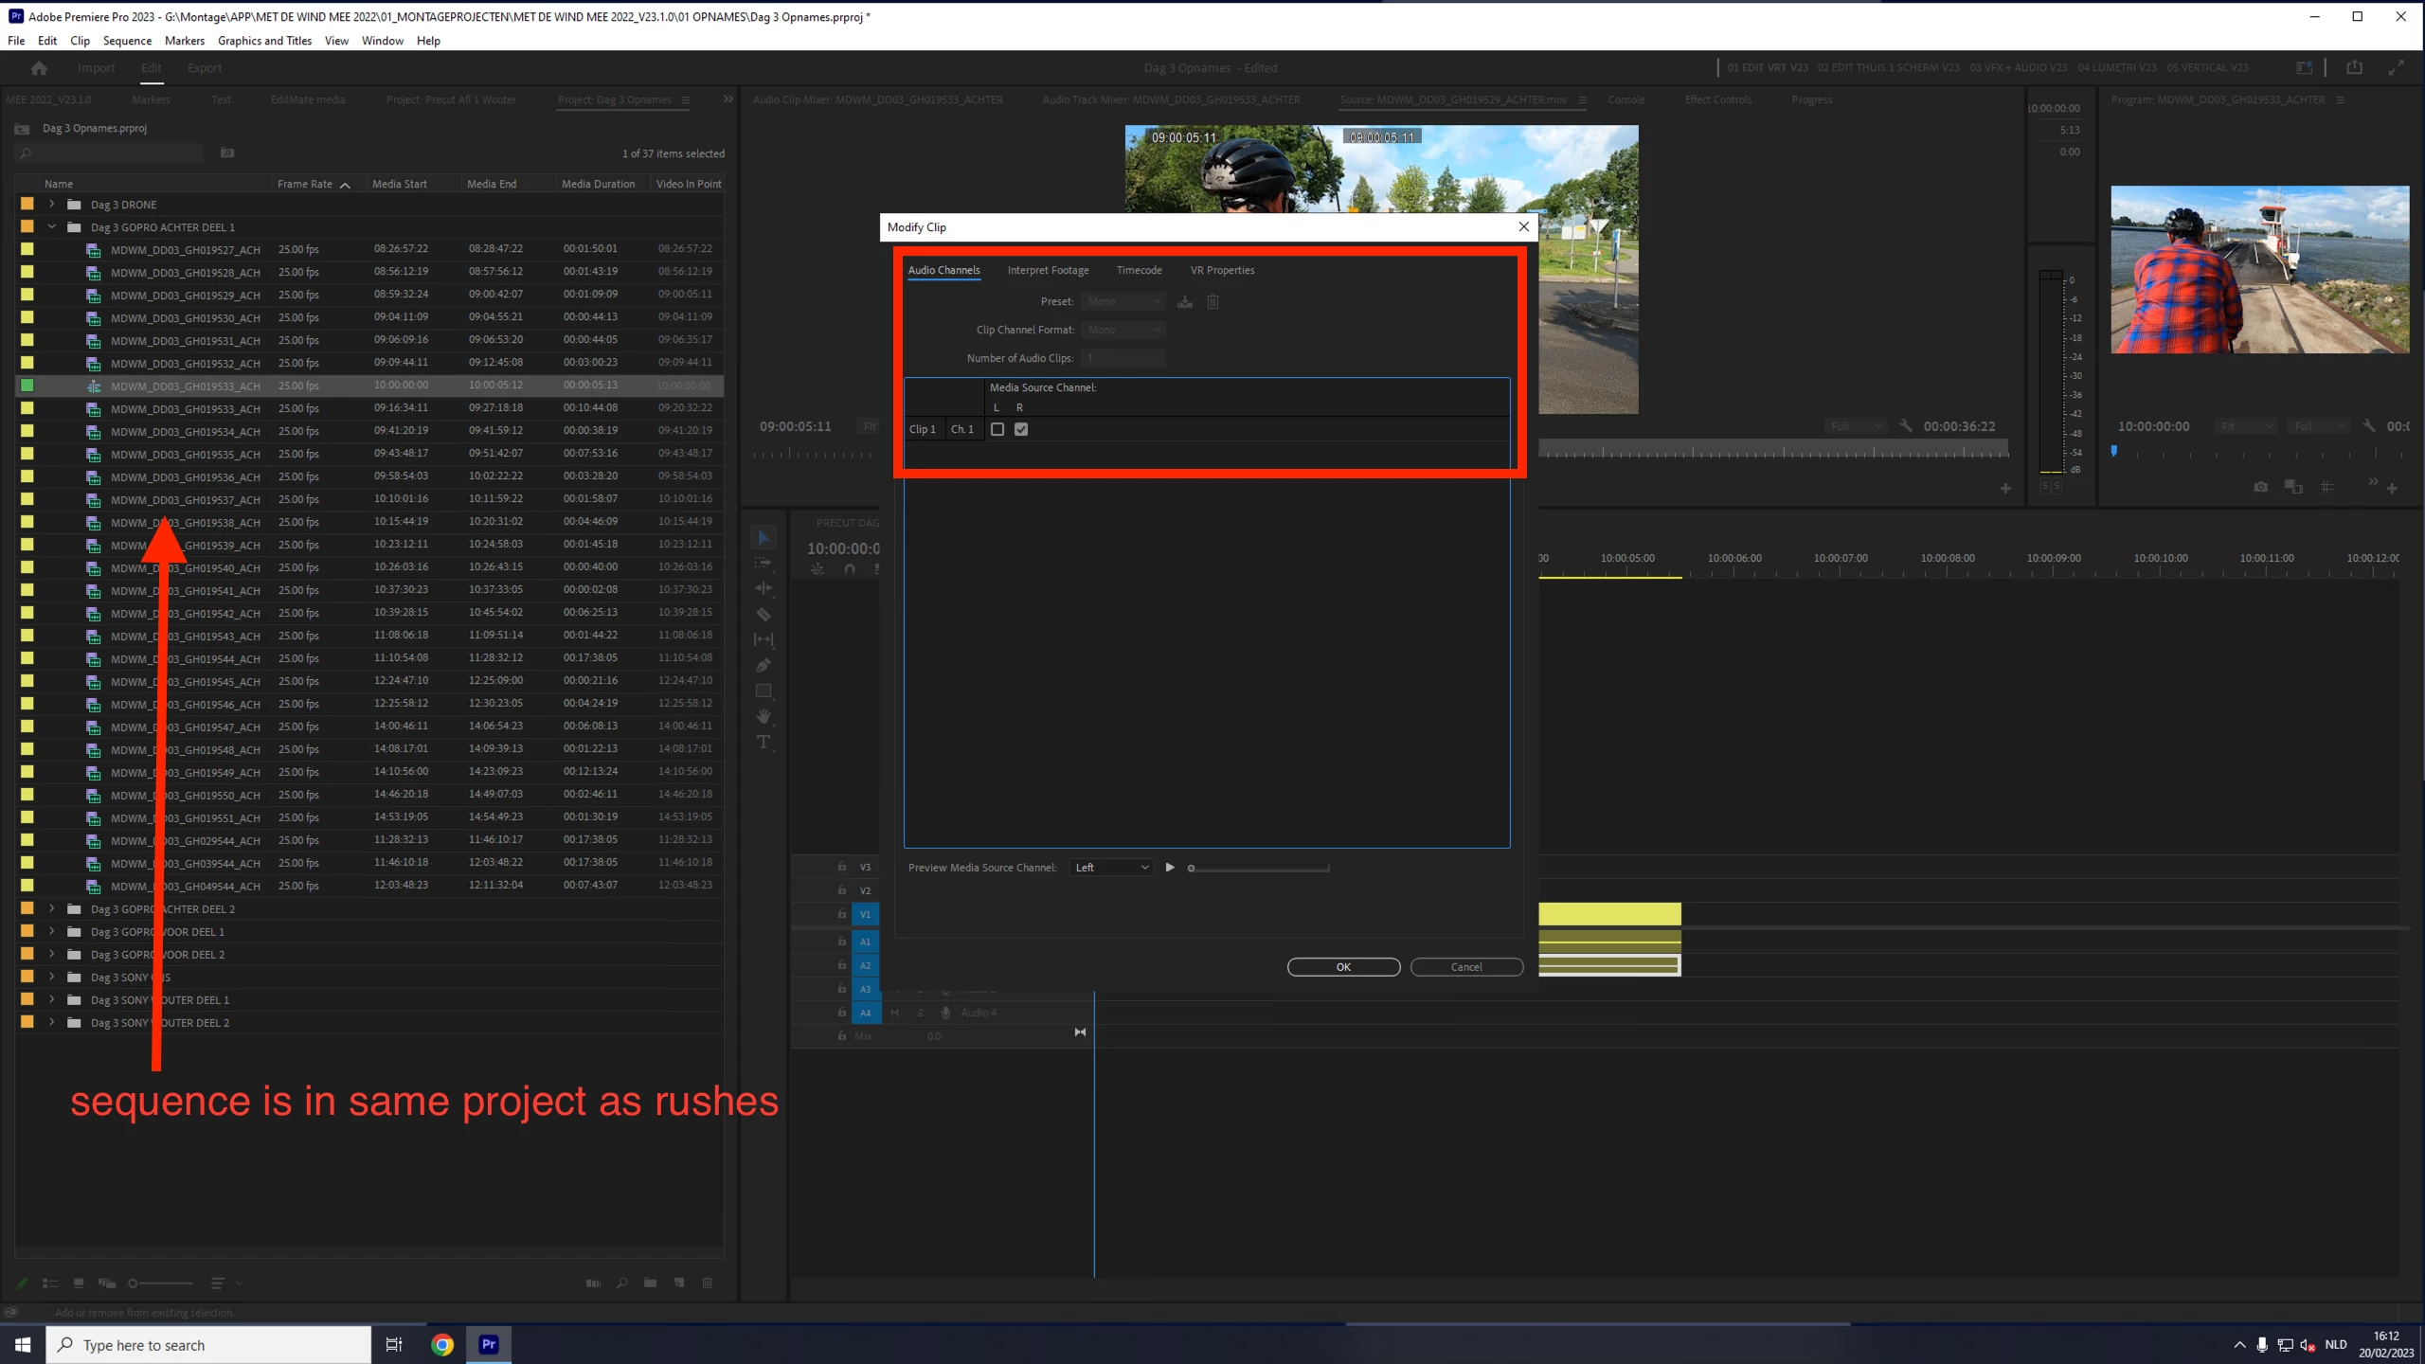
Task: Open Google Chrome from the taskbar
Action: coord(442,1344)
